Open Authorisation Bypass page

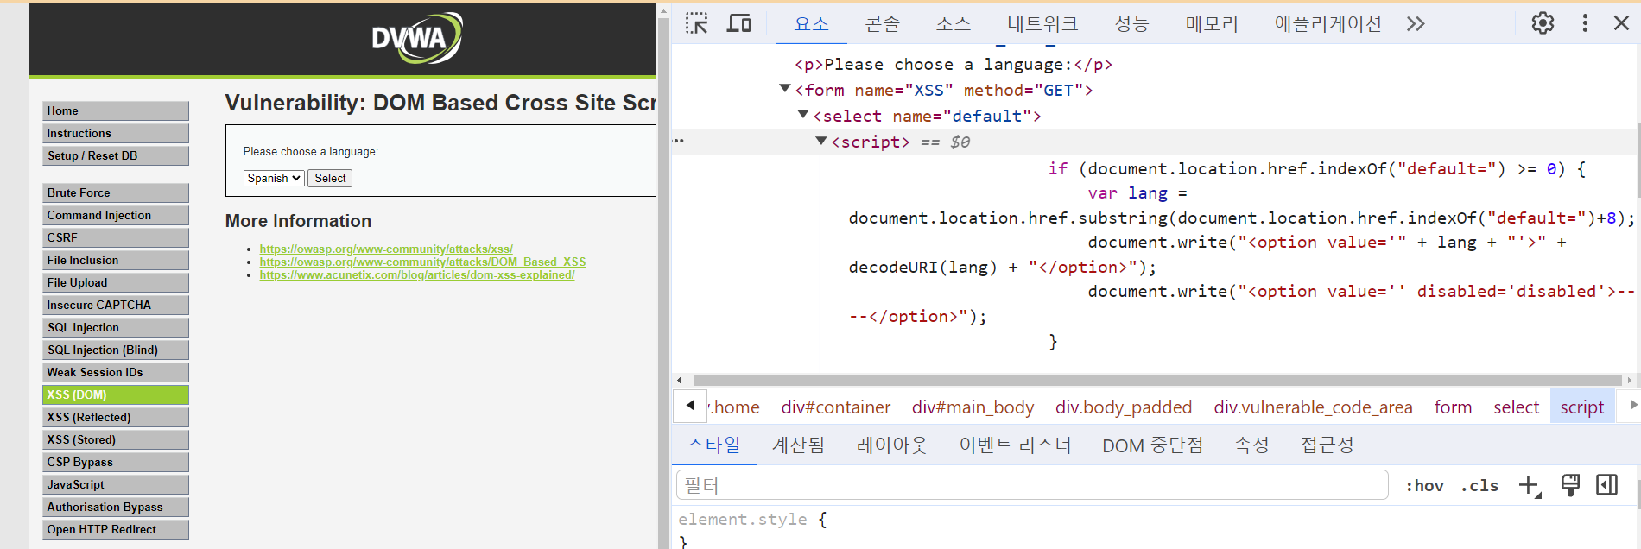click(116, 507)
